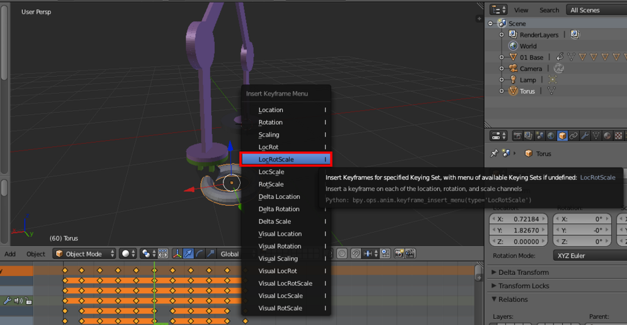Toggle the lock icon in dope sheet channel

[x=28, y=301]
